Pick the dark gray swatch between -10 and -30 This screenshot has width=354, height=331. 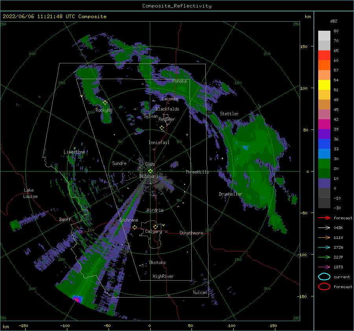324,203
